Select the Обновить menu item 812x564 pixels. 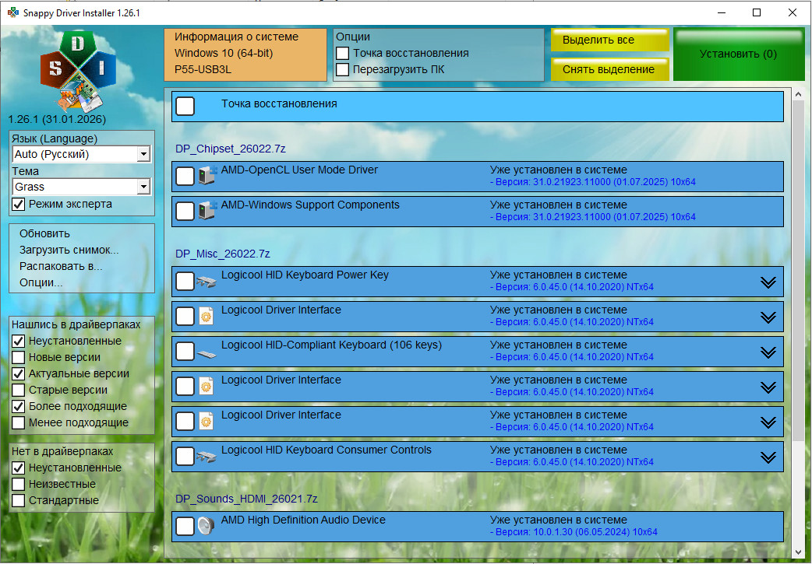44,233
